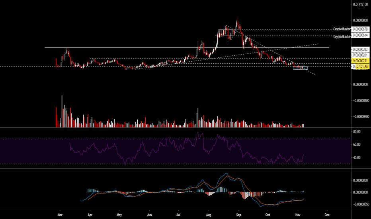The height and width of the screenshot is (219, 371).
Task: Click the RSI 80.00 scale value
Action: (357, 132)
